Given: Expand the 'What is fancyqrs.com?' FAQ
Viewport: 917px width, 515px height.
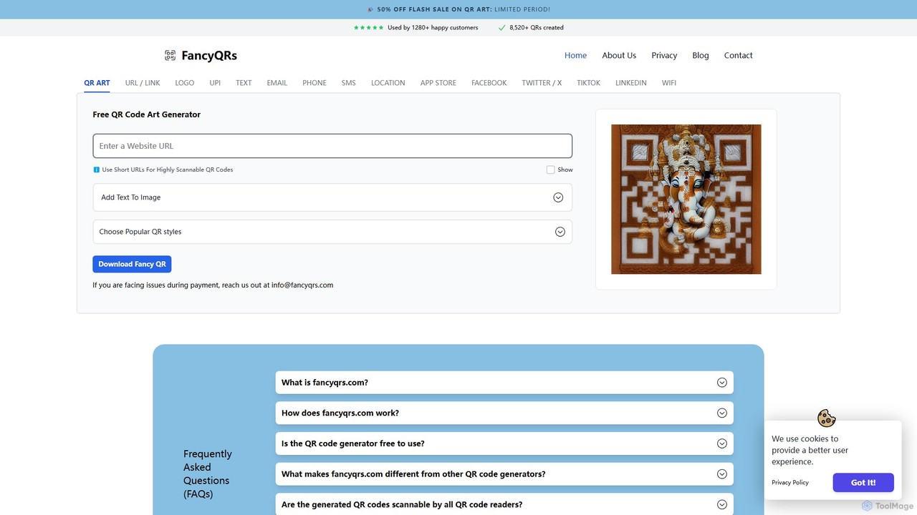Looking at the screenshot, I should (x=504, y=383).
